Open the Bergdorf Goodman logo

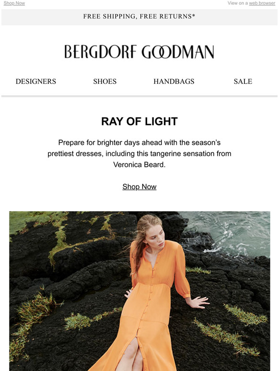(x=139, y=52)
